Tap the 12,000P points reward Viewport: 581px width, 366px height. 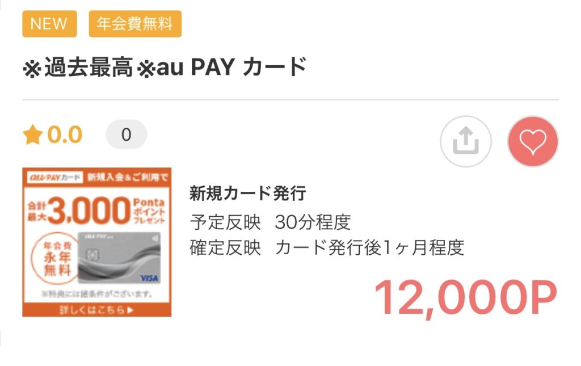(466, 297)
